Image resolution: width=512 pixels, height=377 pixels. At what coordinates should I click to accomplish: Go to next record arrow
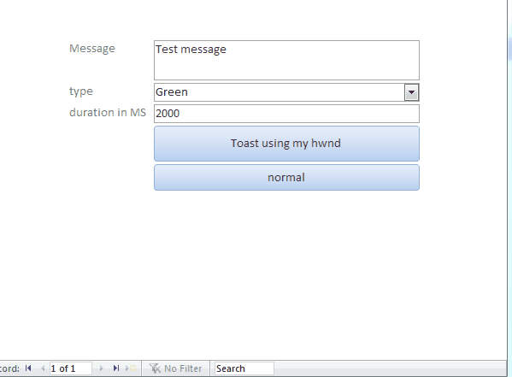click(x=101, y=368)
